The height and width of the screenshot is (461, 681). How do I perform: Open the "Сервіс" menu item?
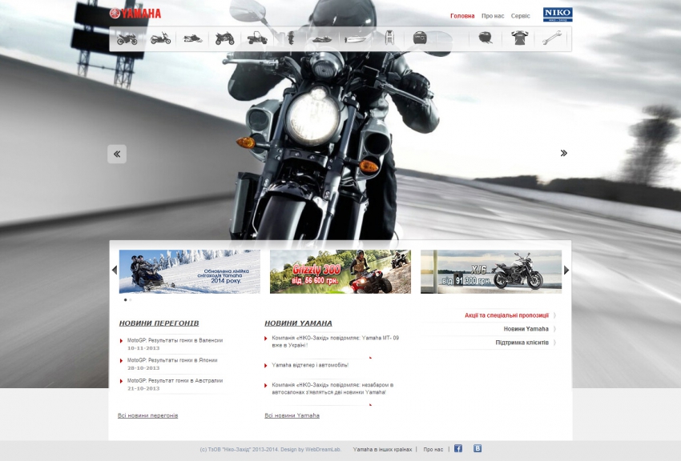(x=519, y=14)
